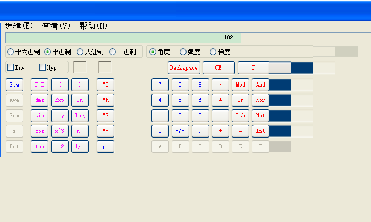Click the plus + button
This screenshot has width=371, height=222.
pyautogui.click(x=221, y=131)
